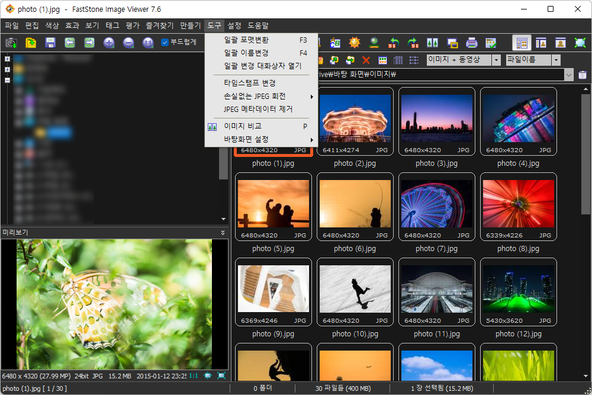This screenshot has width=592, height=395.
Task: Switch to sidebar preview layout icon
Action: (541, 43)
